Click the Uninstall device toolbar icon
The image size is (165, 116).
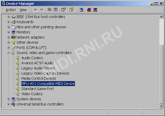[x=95, y=10]
